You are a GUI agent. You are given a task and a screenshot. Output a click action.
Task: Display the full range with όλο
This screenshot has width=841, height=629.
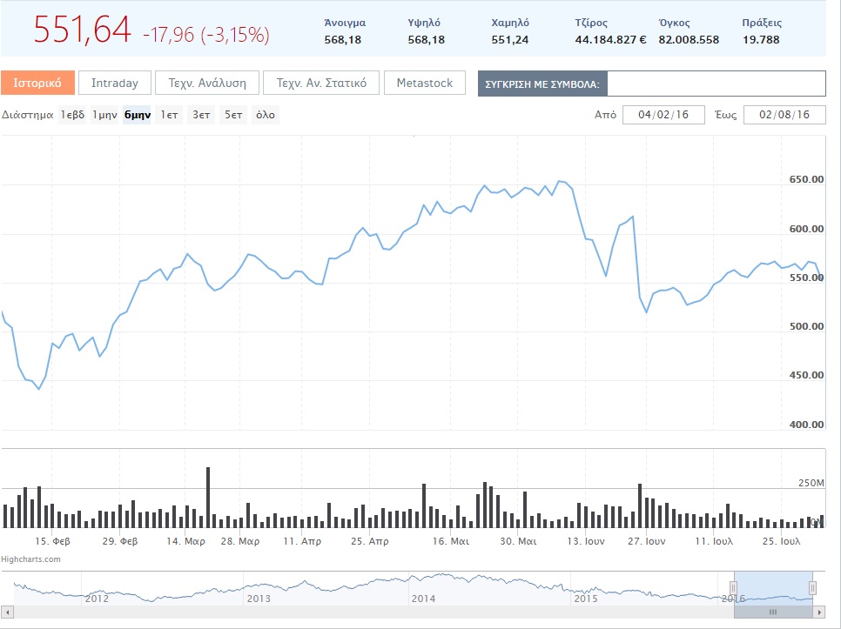[265, 115]
